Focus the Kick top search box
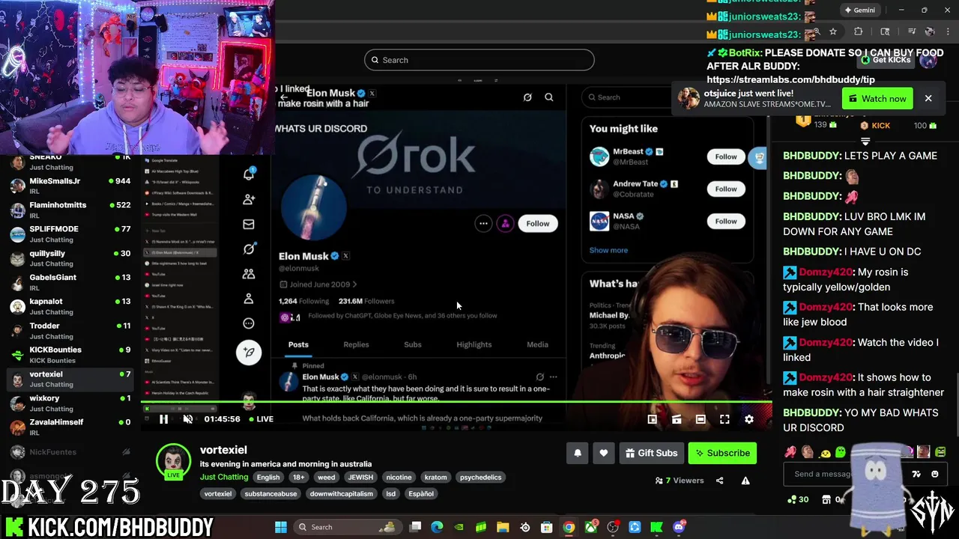The height and width of the screenshot is (539, 959). (479, 60)
